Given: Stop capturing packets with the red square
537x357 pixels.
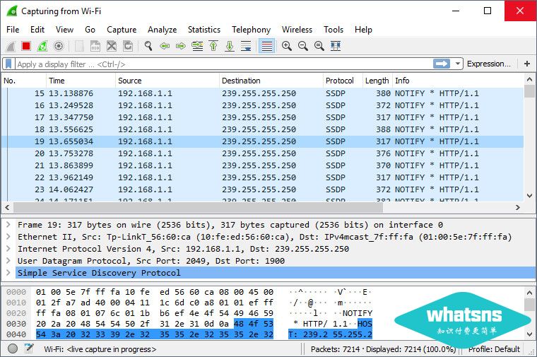Looking at the screenshot, I should click(26, 46).
